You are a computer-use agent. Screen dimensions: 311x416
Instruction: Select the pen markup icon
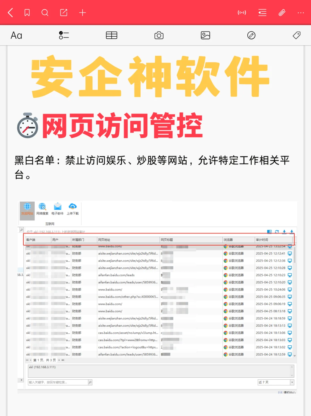(x=251, y=35)
